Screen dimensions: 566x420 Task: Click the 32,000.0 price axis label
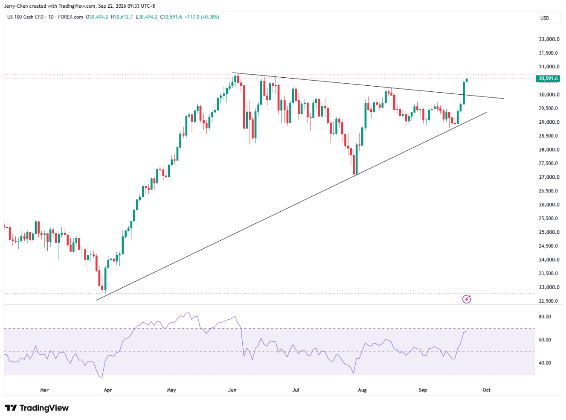tap(549, 39)
